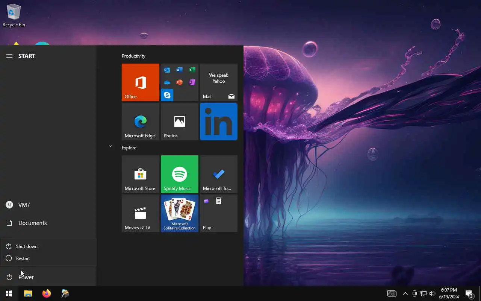Open the LinkedIn tile
The image size is (481, 301).
click(x=219, y=122)
